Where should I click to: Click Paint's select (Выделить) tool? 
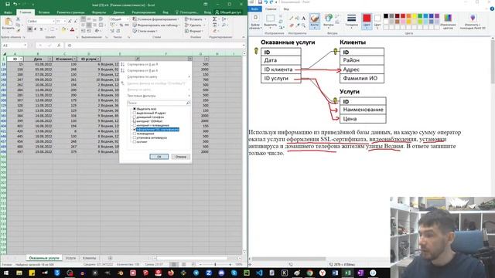pyautogui.click(x=270, y=21)
